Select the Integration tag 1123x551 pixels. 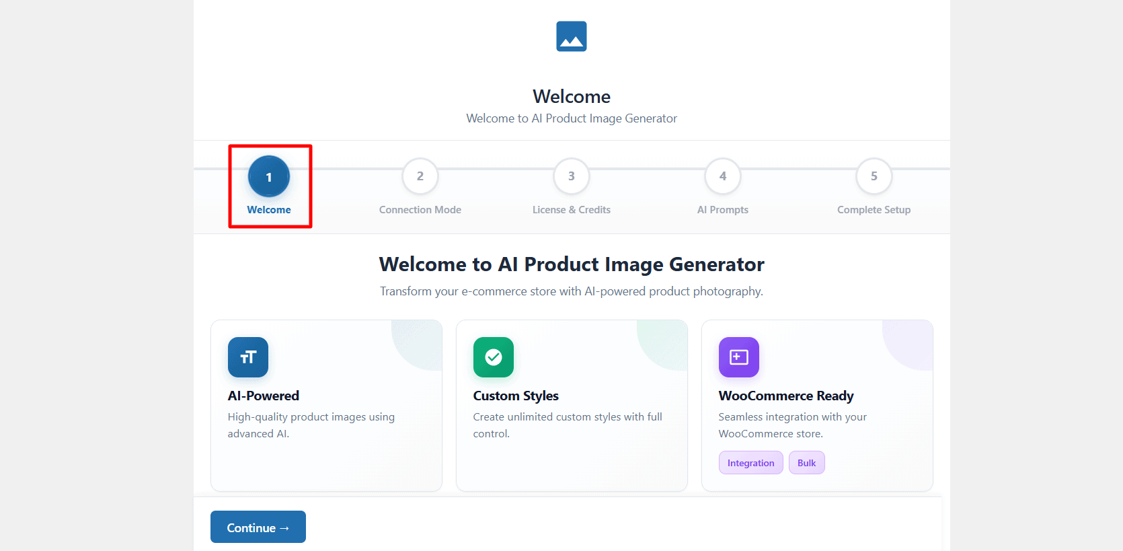click(751, 463)
